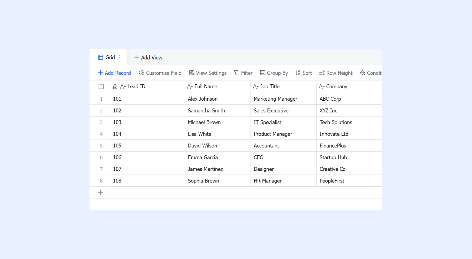Click the HR Manager job cell
472x259 pixels.
point(284,181)
